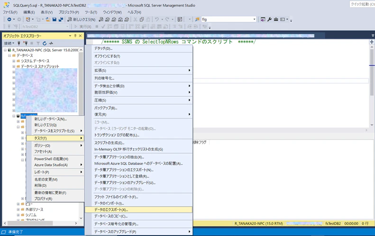Choose バックアップ(B) from the submenu

[x=138, y=108]
